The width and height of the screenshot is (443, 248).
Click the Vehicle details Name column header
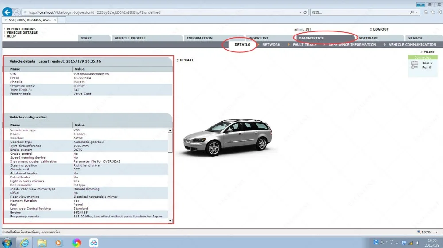[38, 69]
